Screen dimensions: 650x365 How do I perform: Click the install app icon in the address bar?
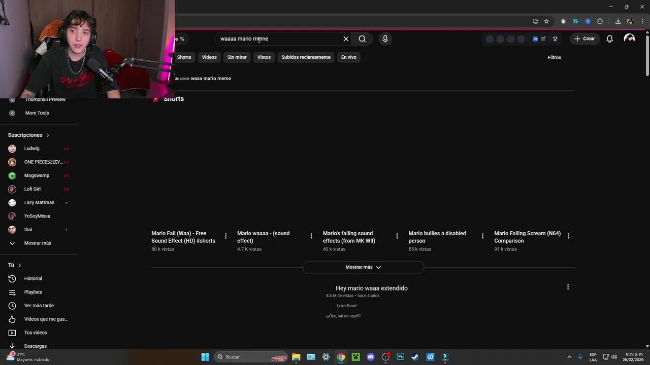click(535, 21)
